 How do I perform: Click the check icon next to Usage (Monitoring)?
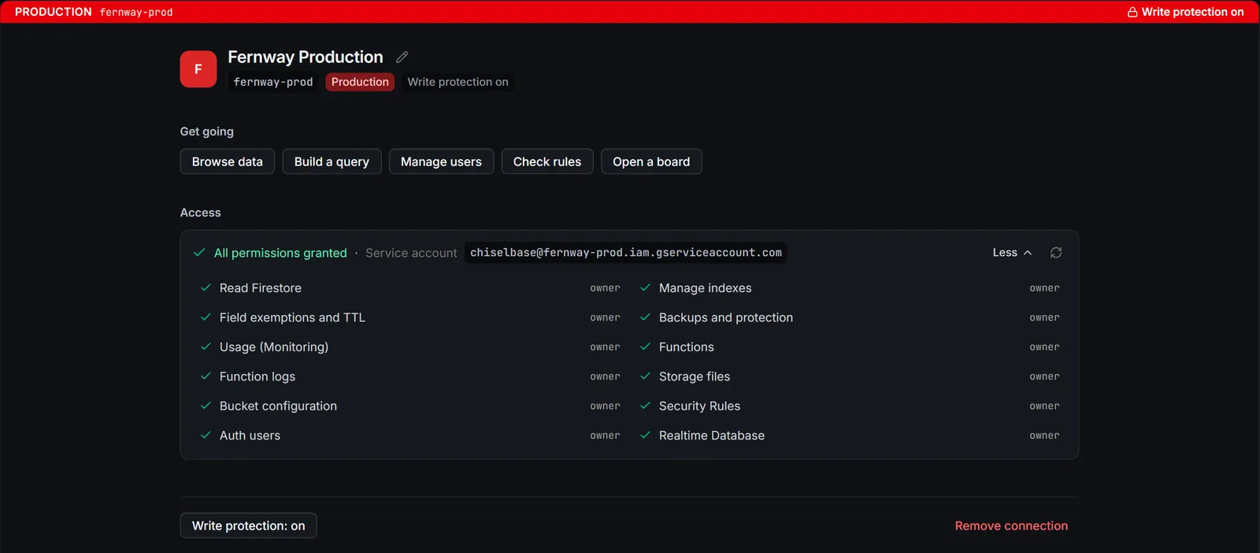(206, 347)
